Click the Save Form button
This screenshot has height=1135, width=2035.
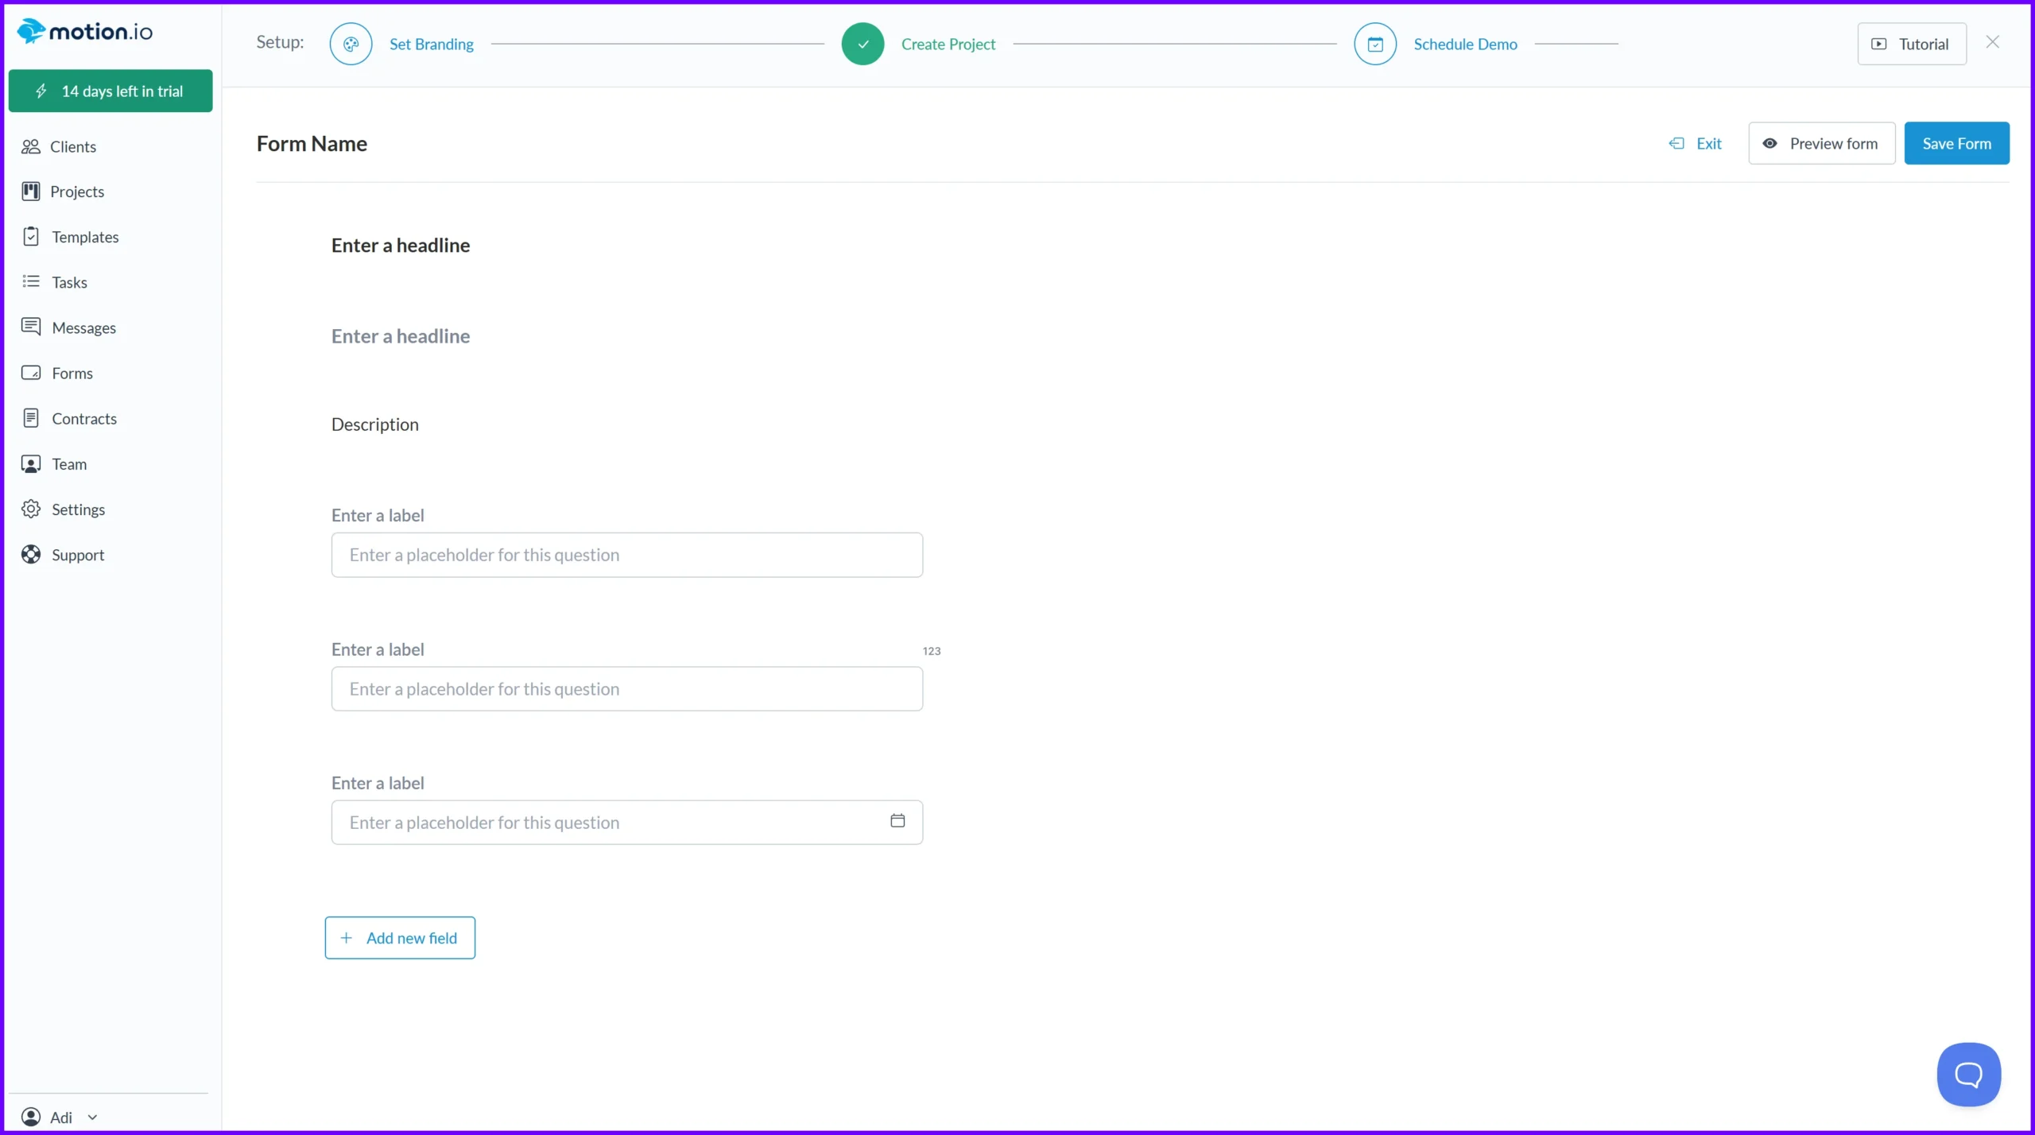pos(1956,144)
